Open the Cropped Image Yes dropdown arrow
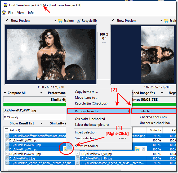Image resolution: width=178 pixels, height=173 pixels. click(162, 93)
